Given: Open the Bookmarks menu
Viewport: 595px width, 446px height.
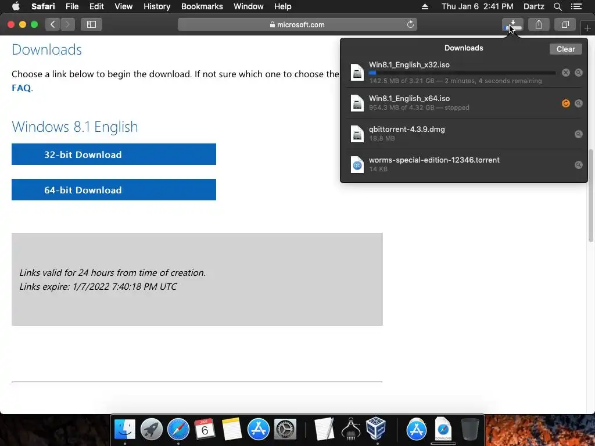Looking at the screenshot, I should (x=202, y=6).
